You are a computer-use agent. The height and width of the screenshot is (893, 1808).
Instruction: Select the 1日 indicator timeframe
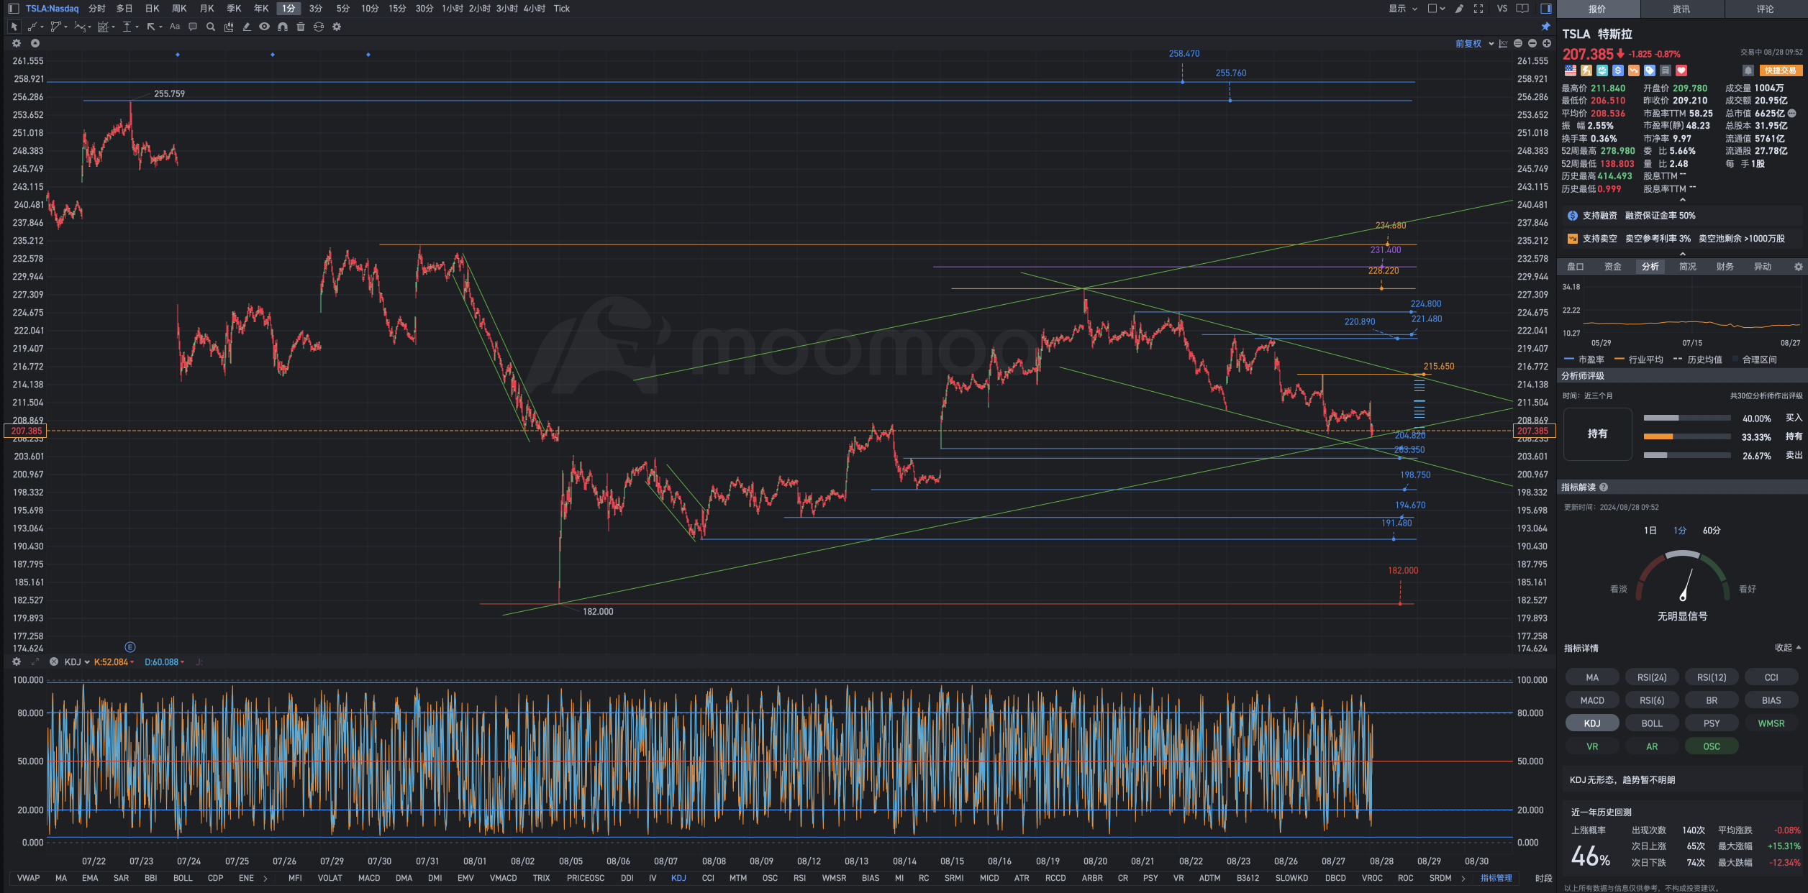coord(1650,531)
